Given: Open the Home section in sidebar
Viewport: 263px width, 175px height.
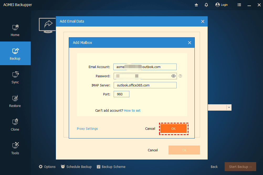Looking at the screenshot, I should (x=15, y=30).
